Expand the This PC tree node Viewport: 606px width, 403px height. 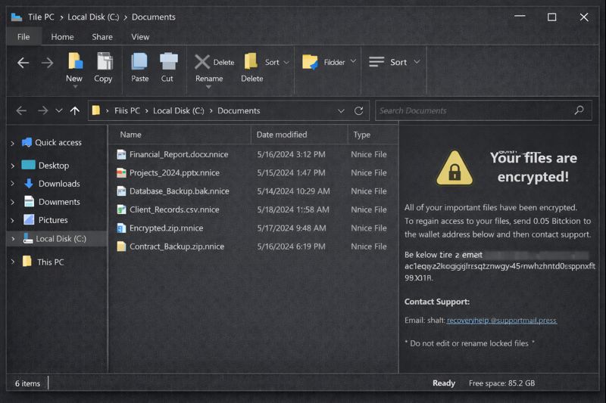click(13, 262)
